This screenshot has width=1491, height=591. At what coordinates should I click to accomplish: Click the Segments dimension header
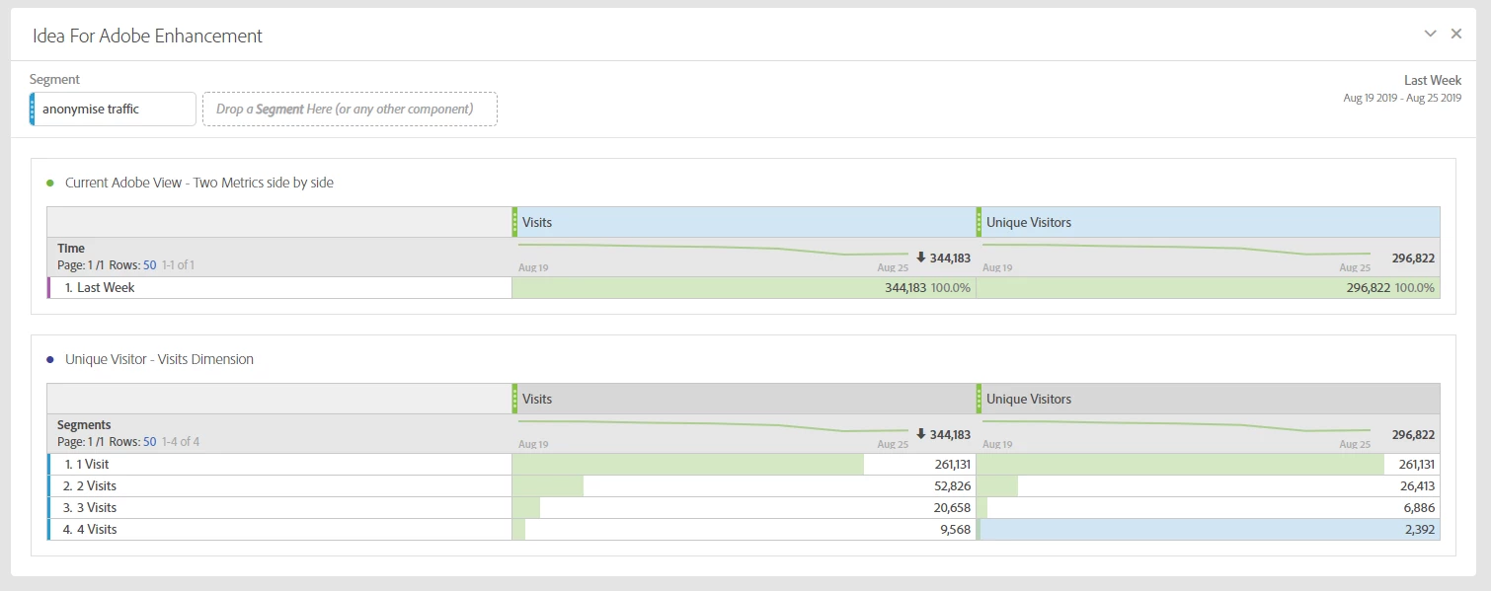(84, 425)
